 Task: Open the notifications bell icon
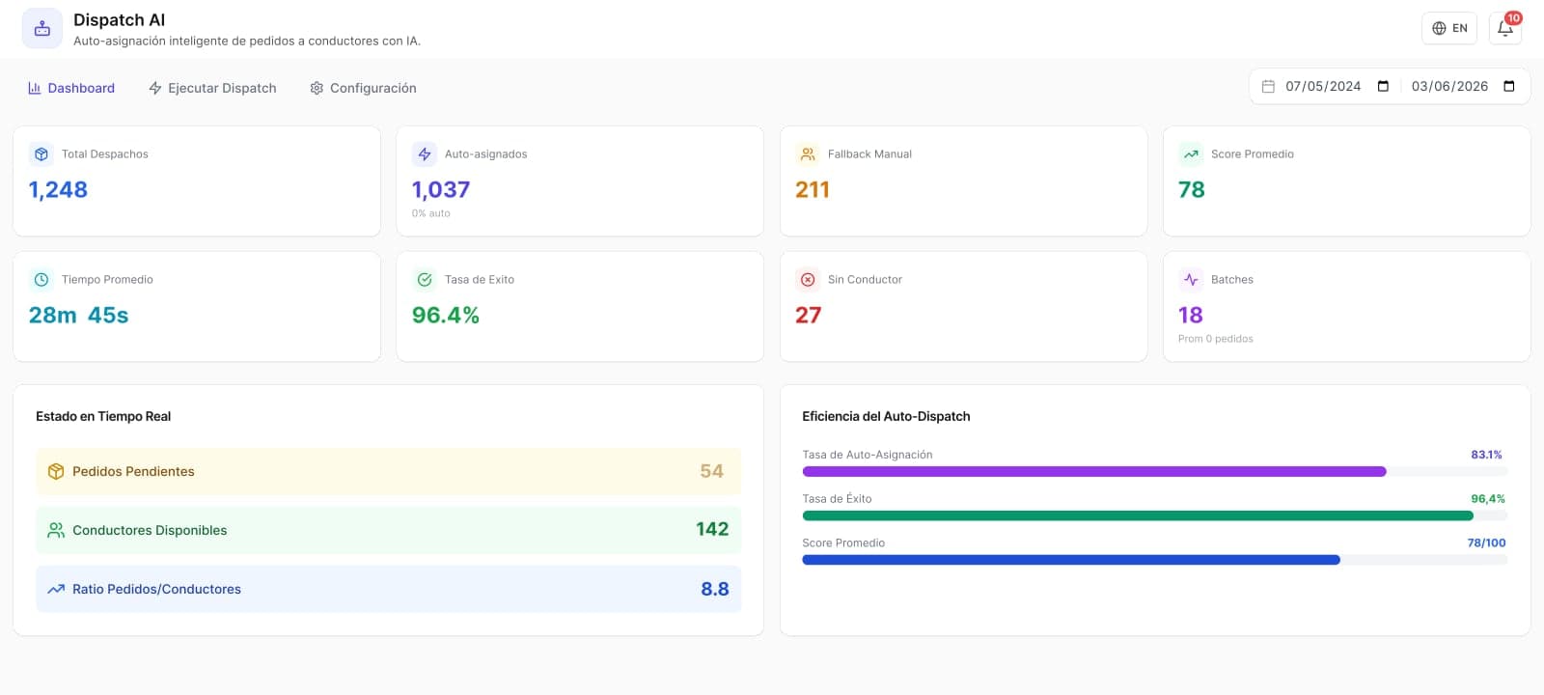tap(1505, 28)
